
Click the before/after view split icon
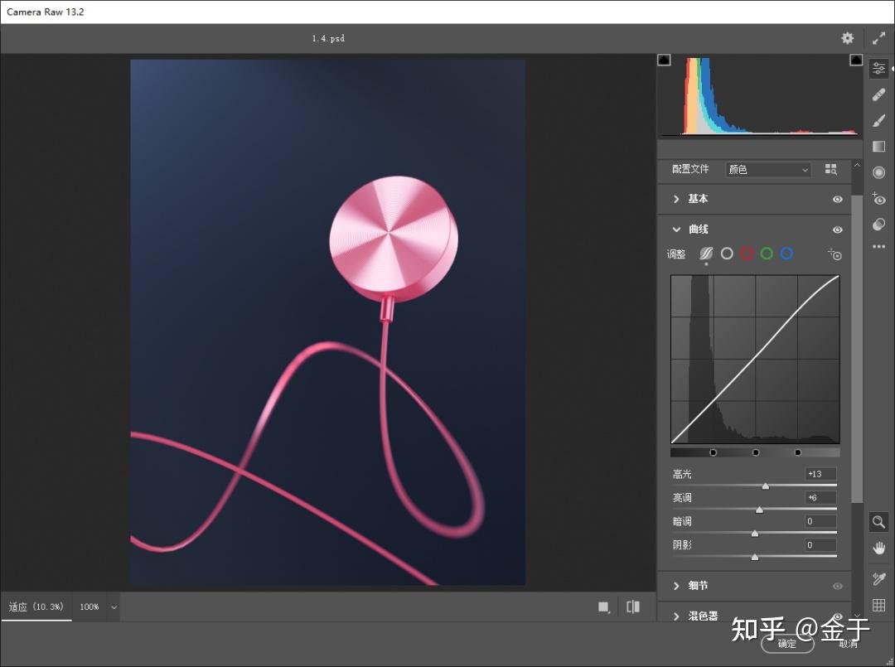pos(633,607)
